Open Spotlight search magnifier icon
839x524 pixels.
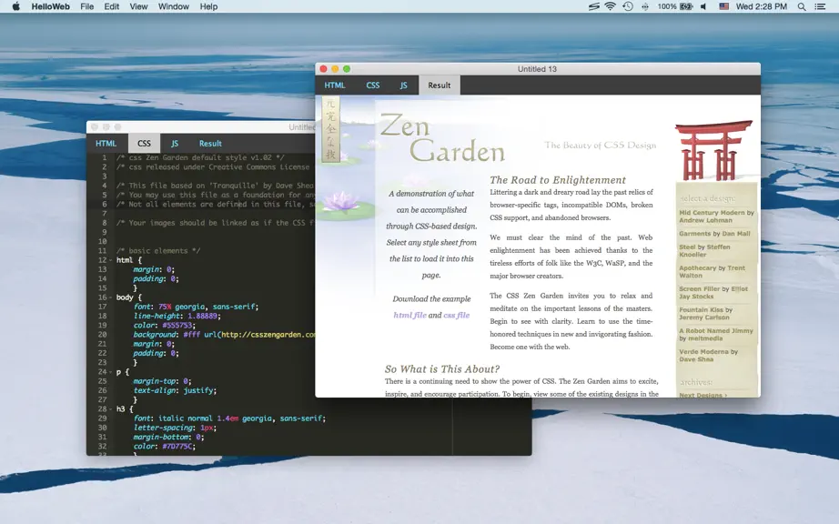tap(802, 6)
